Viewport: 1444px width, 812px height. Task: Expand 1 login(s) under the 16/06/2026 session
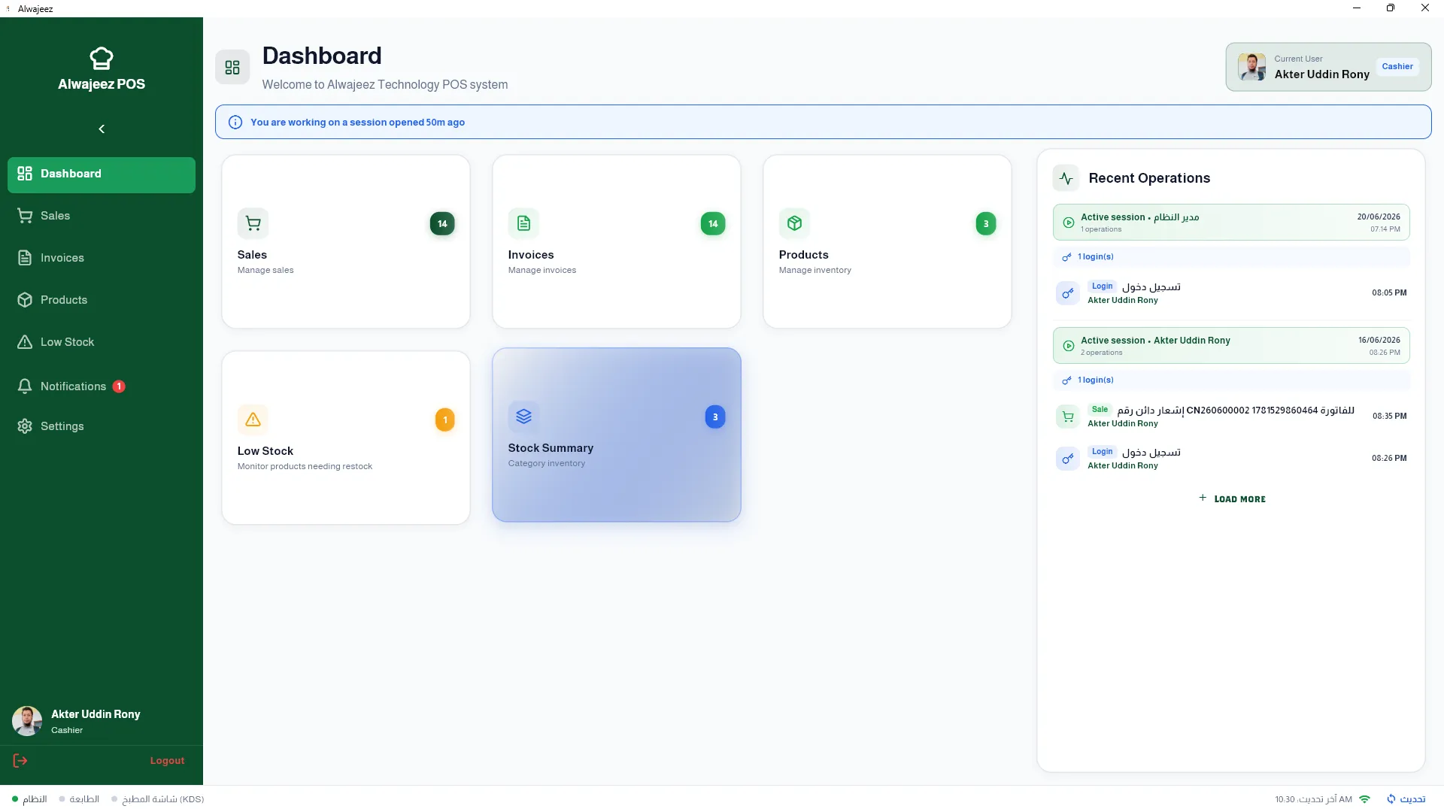[x=1231, y=380]
